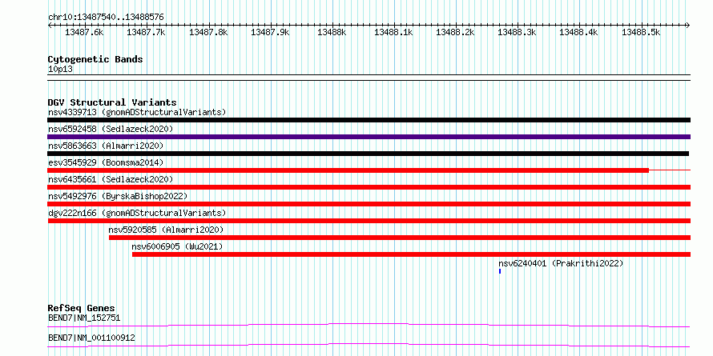Select the BEND7 NM_001100912 magenta transcript line
The height and width of the screenshot is (356, 713).
click(369, 346)
